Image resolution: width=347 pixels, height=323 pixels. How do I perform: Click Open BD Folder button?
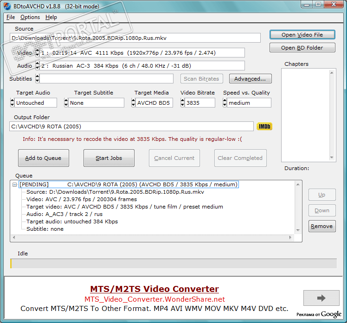pos(302,48)
